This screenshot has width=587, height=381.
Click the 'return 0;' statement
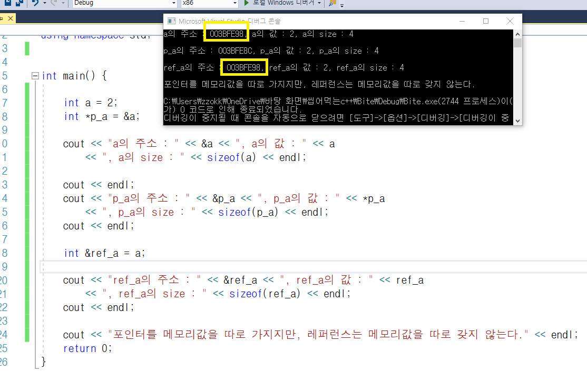click(87, 348)
